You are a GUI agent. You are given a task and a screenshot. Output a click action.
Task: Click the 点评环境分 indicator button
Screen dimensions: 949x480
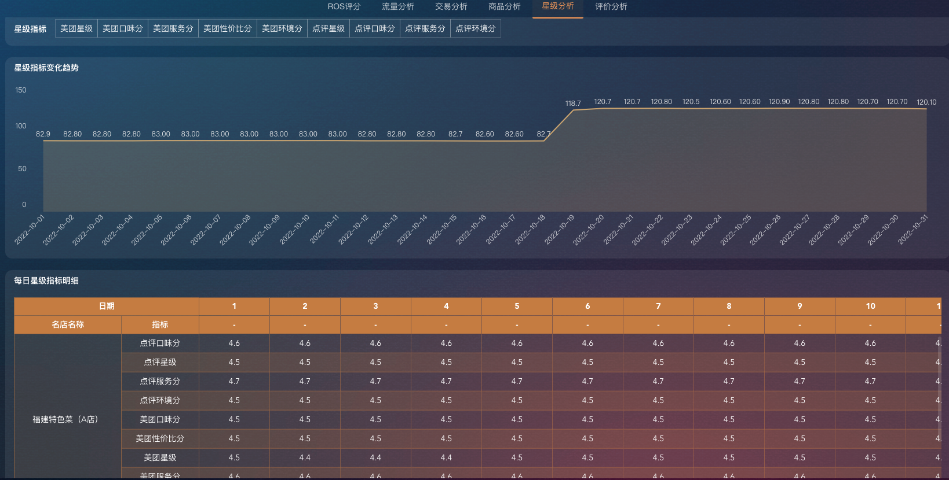click(x=476, y=28)
